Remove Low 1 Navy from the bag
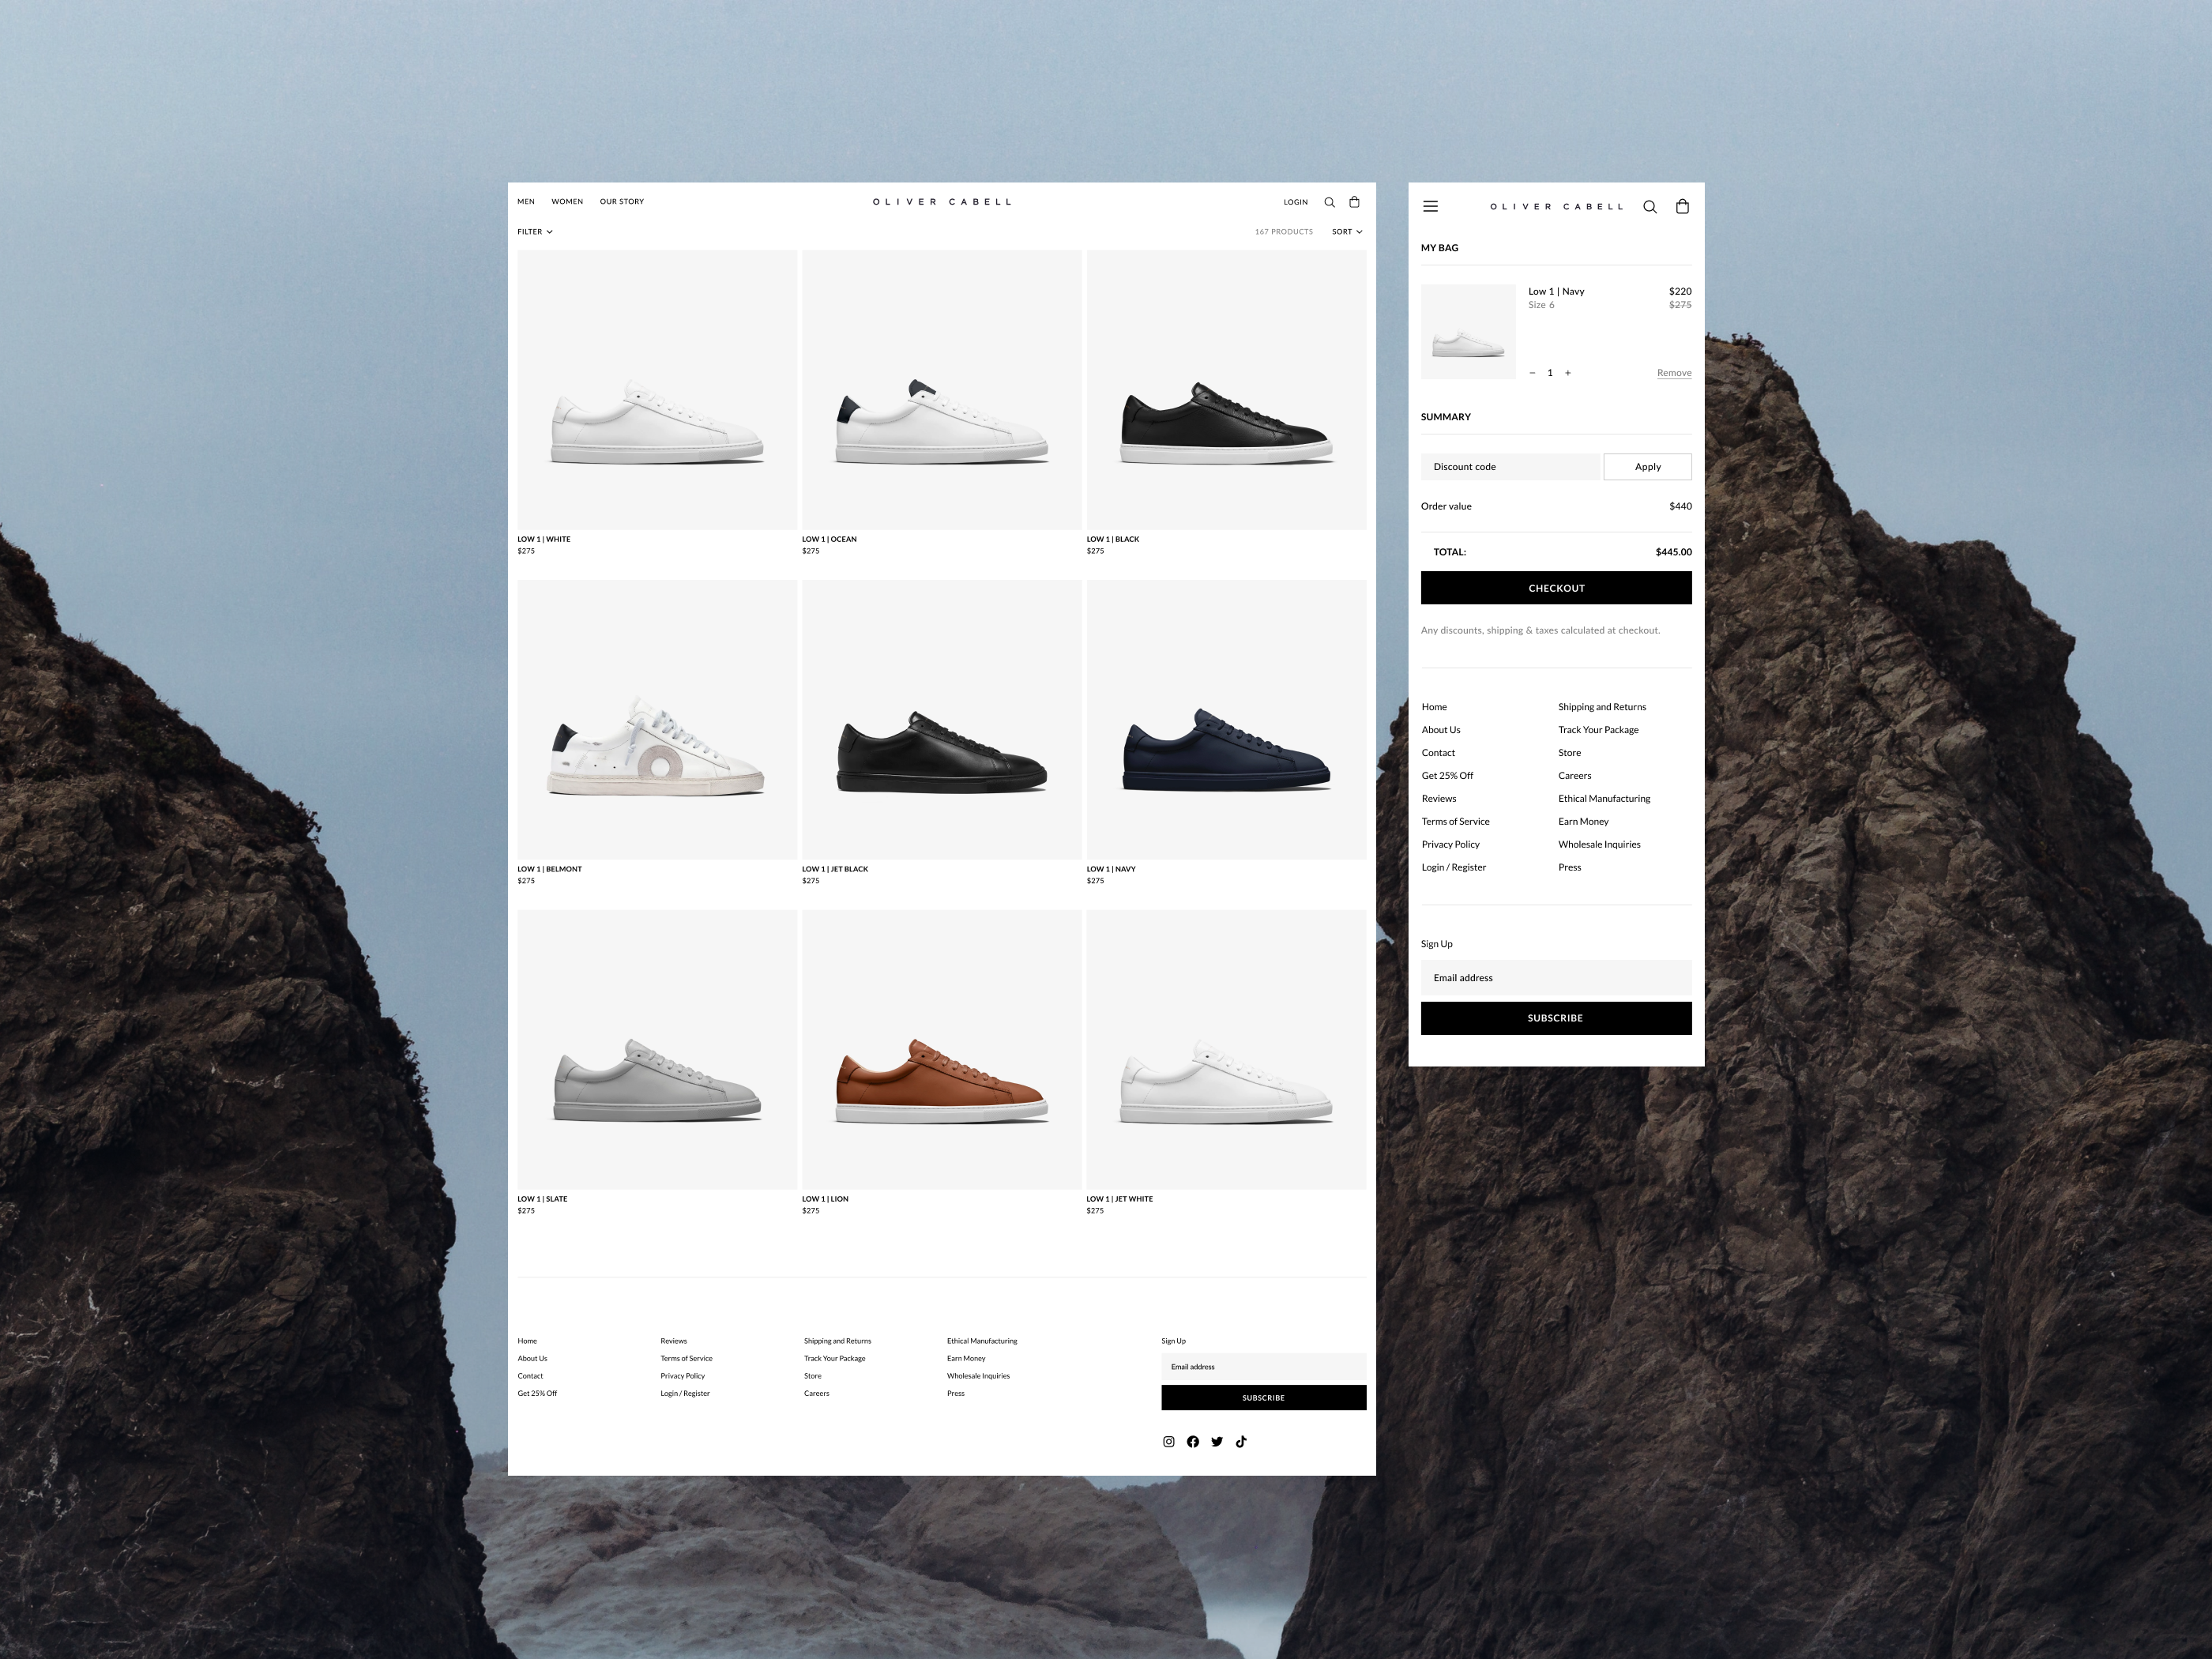 coord(1674,372)
